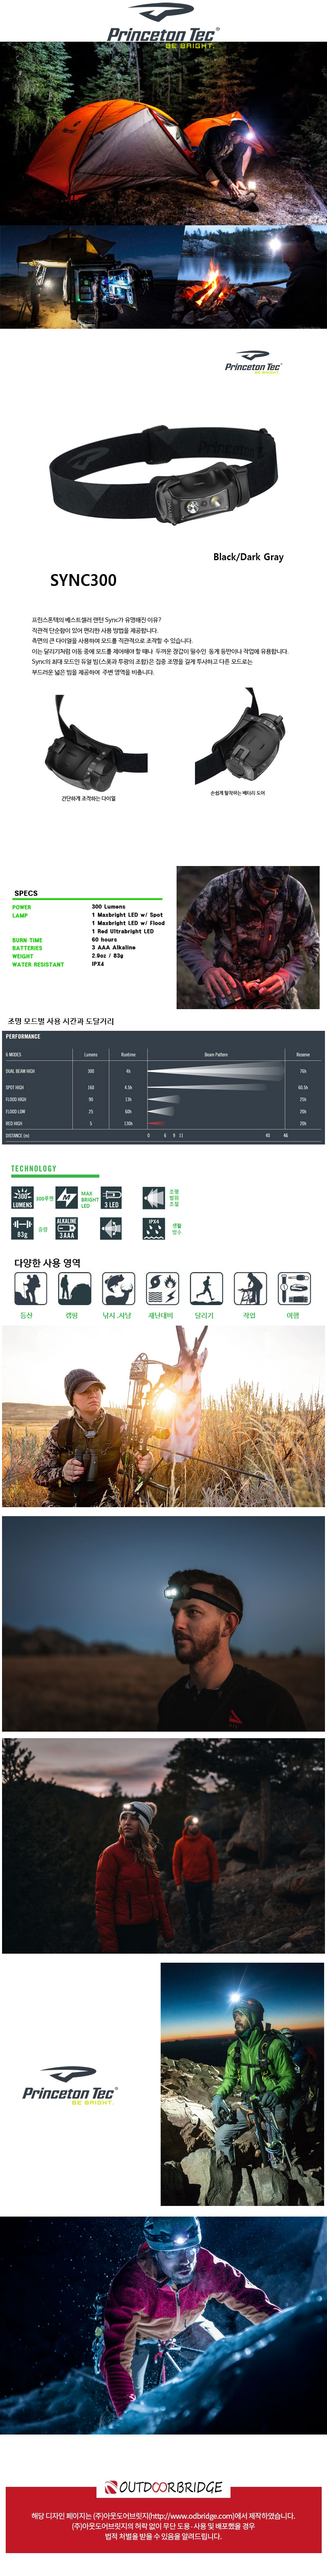Viewport: 327px width, 2576px height.
Task: Click the 83g weight icon
Action: click(x=22, y=1228)
